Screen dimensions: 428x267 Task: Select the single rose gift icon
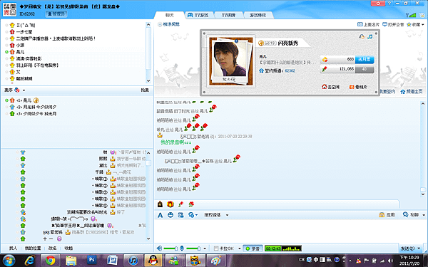click(x=180, y=204)
